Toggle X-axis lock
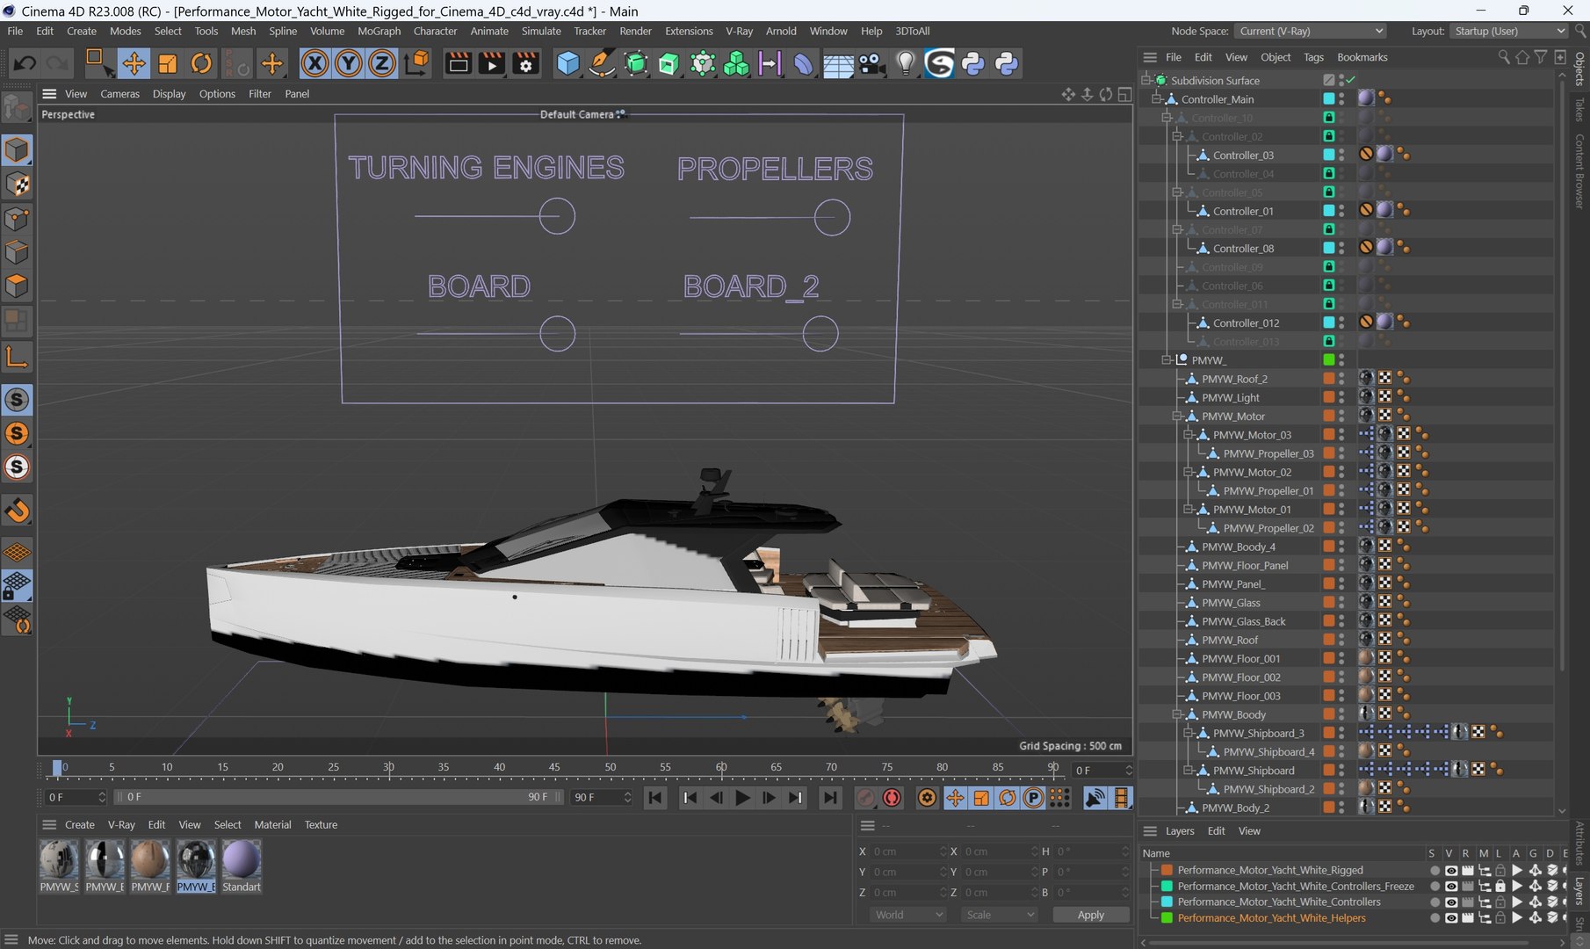The height and width of the screenshot is (949, 1590). click(314, 63)
